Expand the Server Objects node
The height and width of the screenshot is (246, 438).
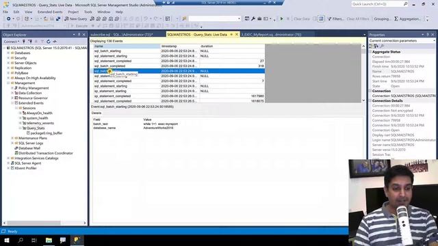pos(8,63)
